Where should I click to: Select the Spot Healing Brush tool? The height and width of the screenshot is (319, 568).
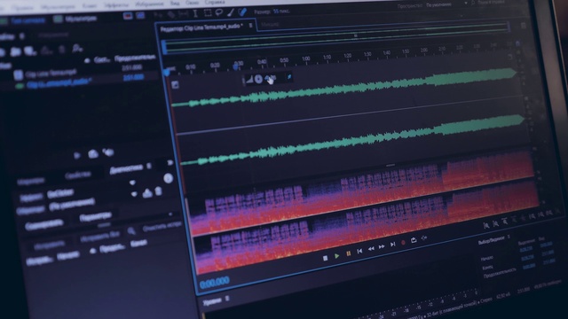pyautogui.click(x=242, y=12)
